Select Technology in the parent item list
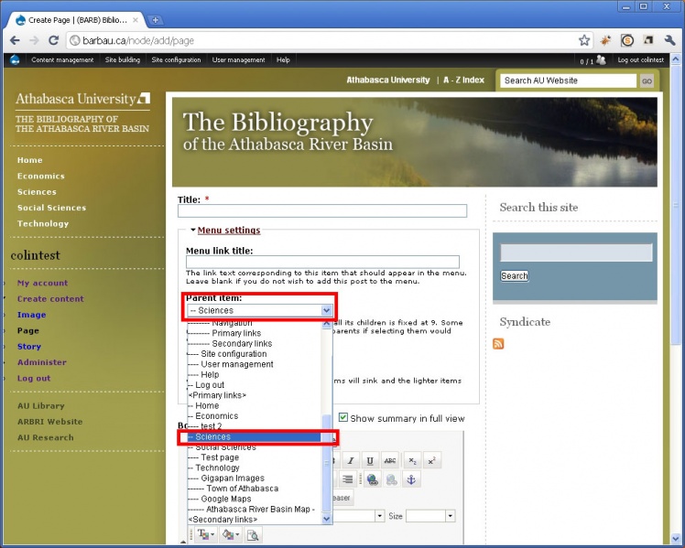 (217, 467)
